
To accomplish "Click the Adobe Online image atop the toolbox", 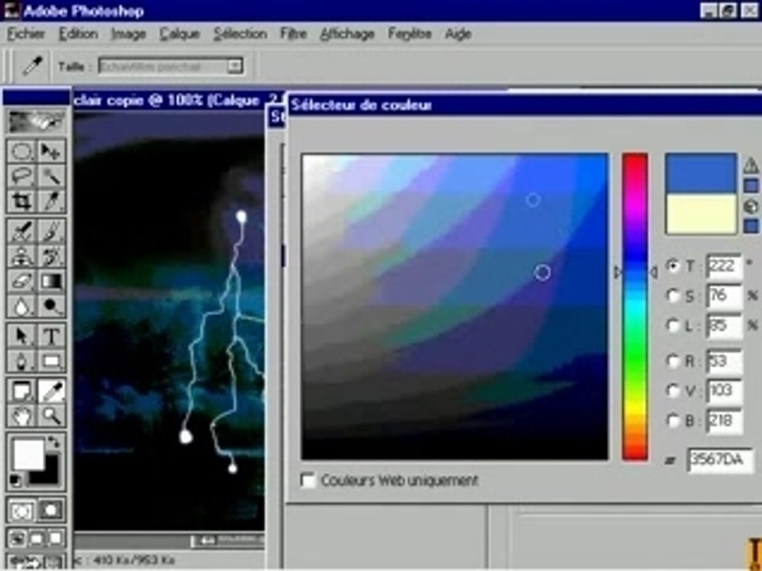I will 36,122.
